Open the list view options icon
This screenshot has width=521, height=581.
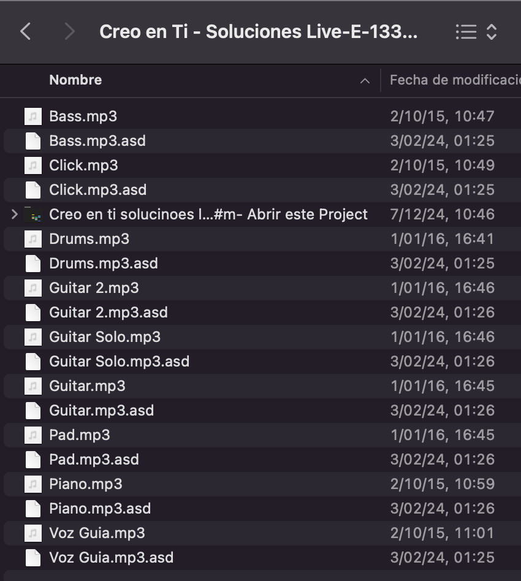tap(466, 32)
